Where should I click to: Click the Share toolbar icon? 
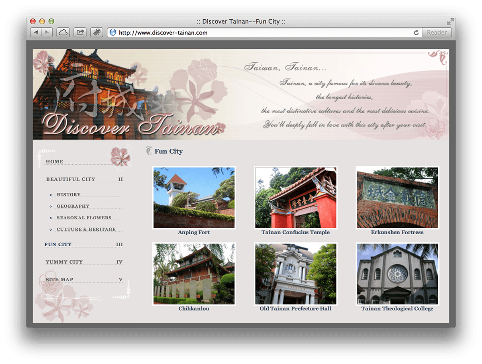pyautogui.click(x=80, y=33)
